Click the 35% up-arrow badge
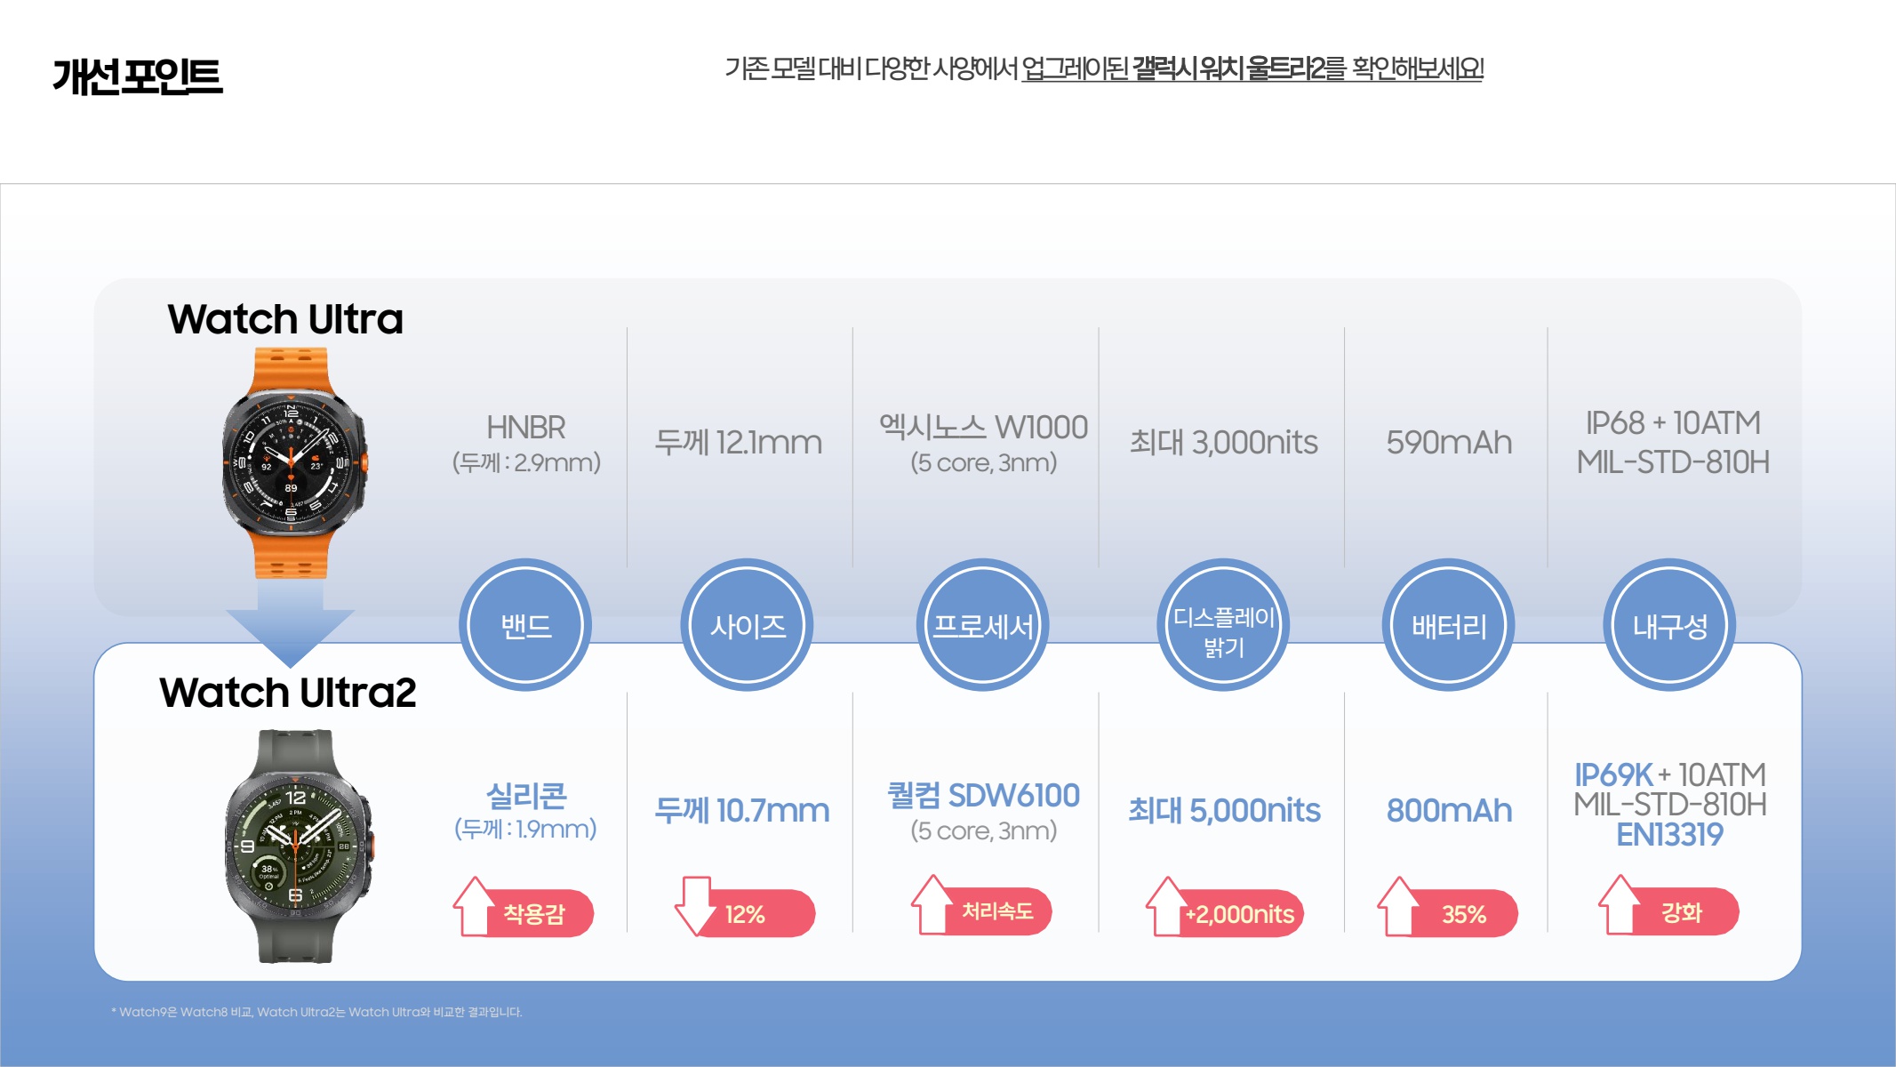 pos(1447,908)
